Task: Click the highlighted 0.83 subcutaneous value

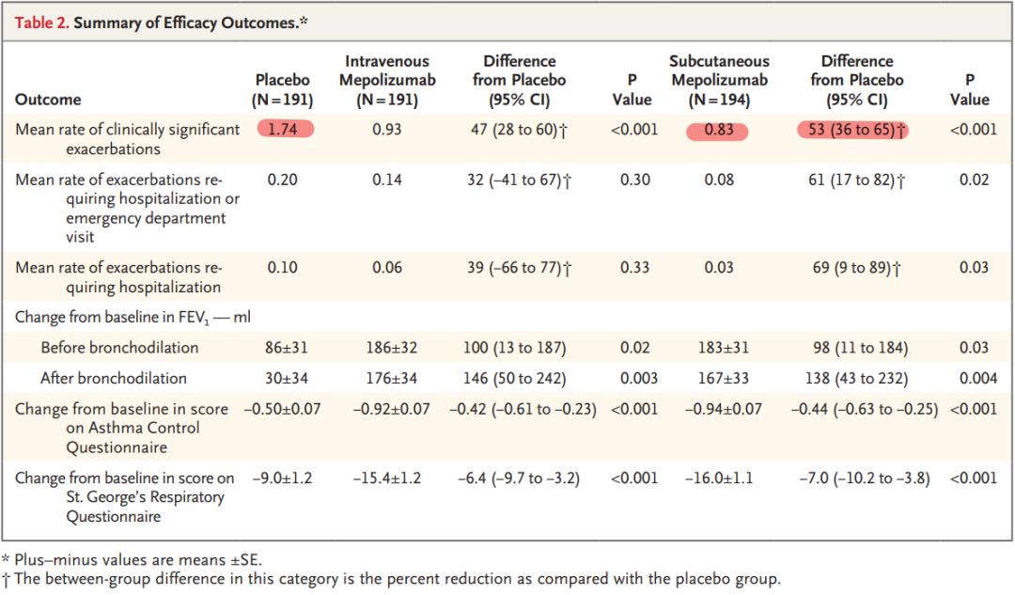Action: tap(719, 130)
